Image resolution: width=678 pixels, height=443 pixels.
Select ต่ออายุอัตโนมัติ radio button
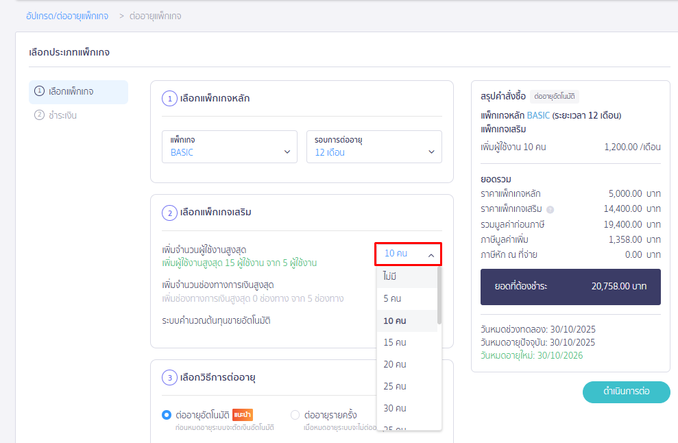(167, 415)
